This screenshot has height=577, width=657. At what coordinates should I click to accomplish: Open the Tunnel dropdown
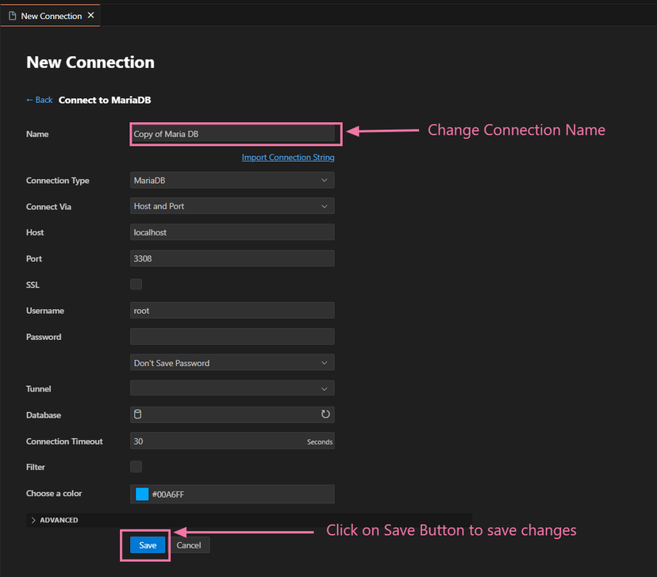(232, 388)
